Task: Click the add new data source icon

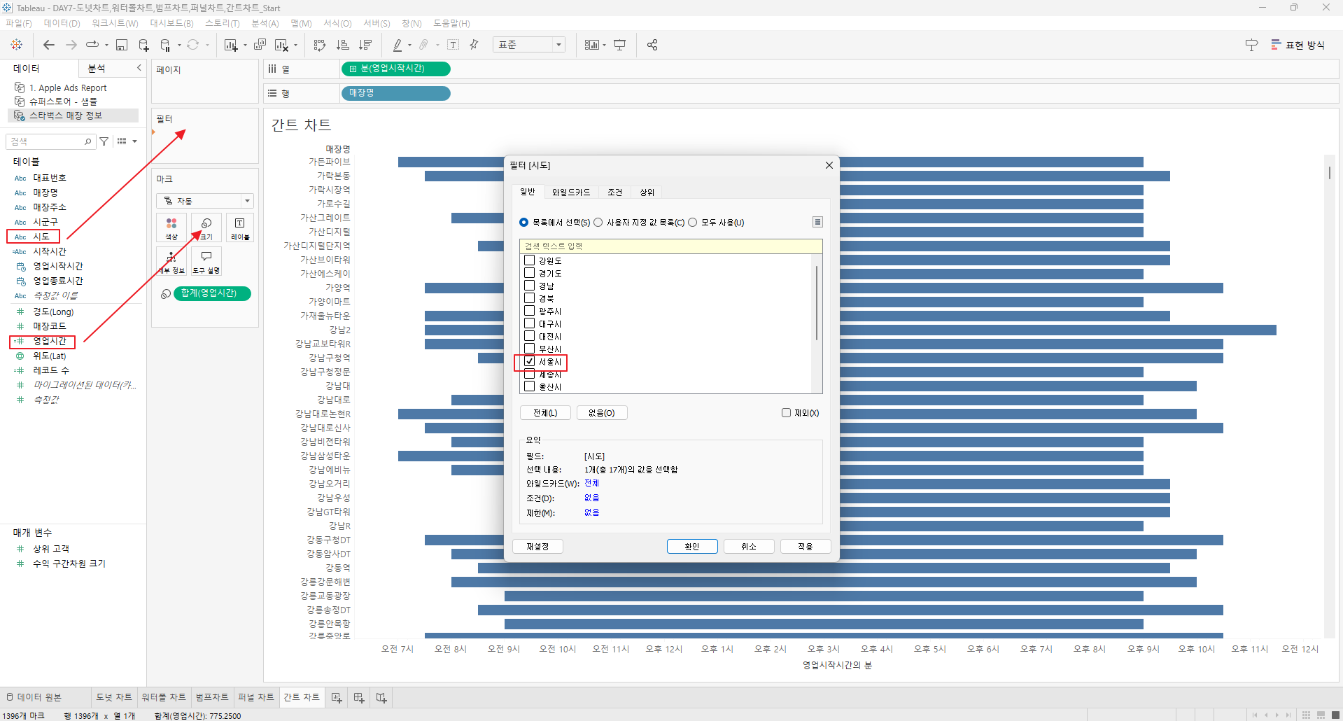Action: (x=143, y=45)
